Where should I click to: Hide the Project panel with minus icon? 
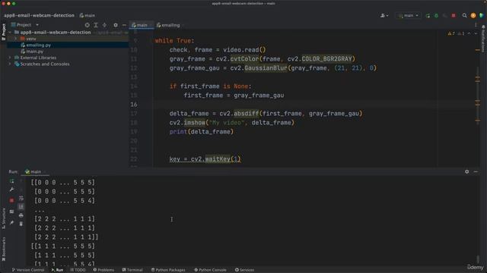tap(124, 25)
